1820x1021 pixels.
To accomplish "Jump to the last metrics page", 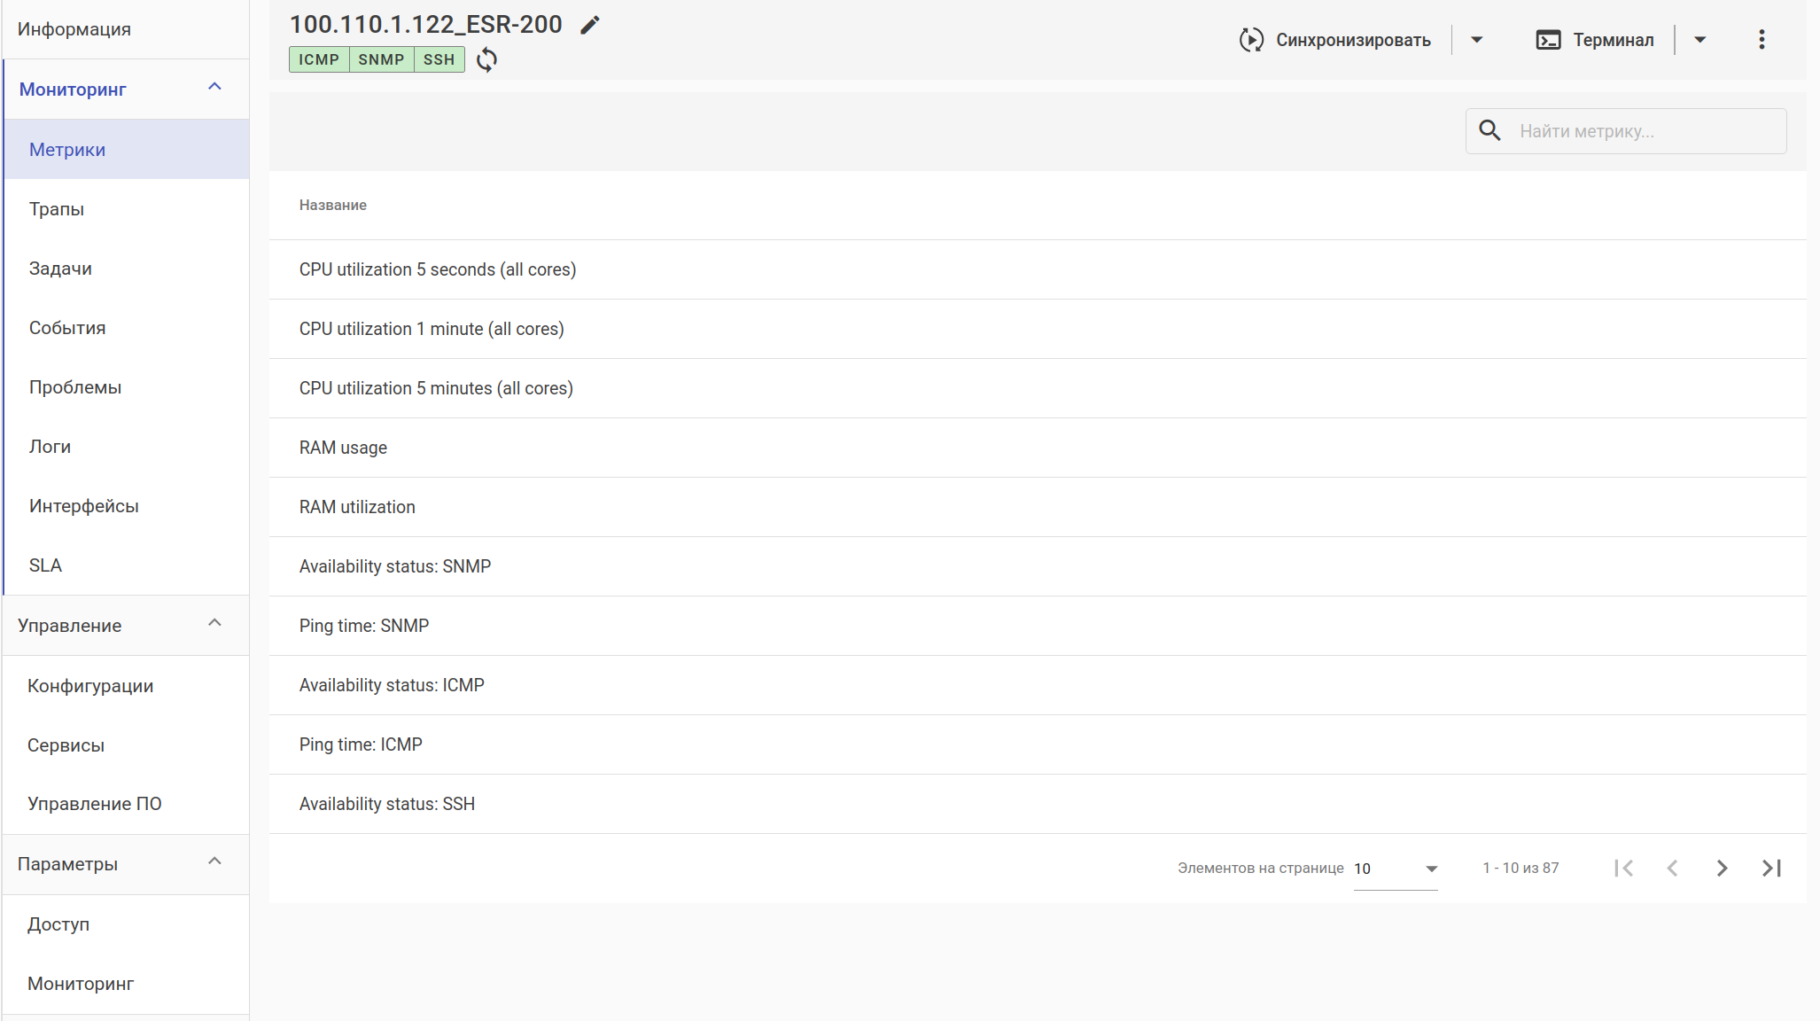I will (x=1771, y=869).
